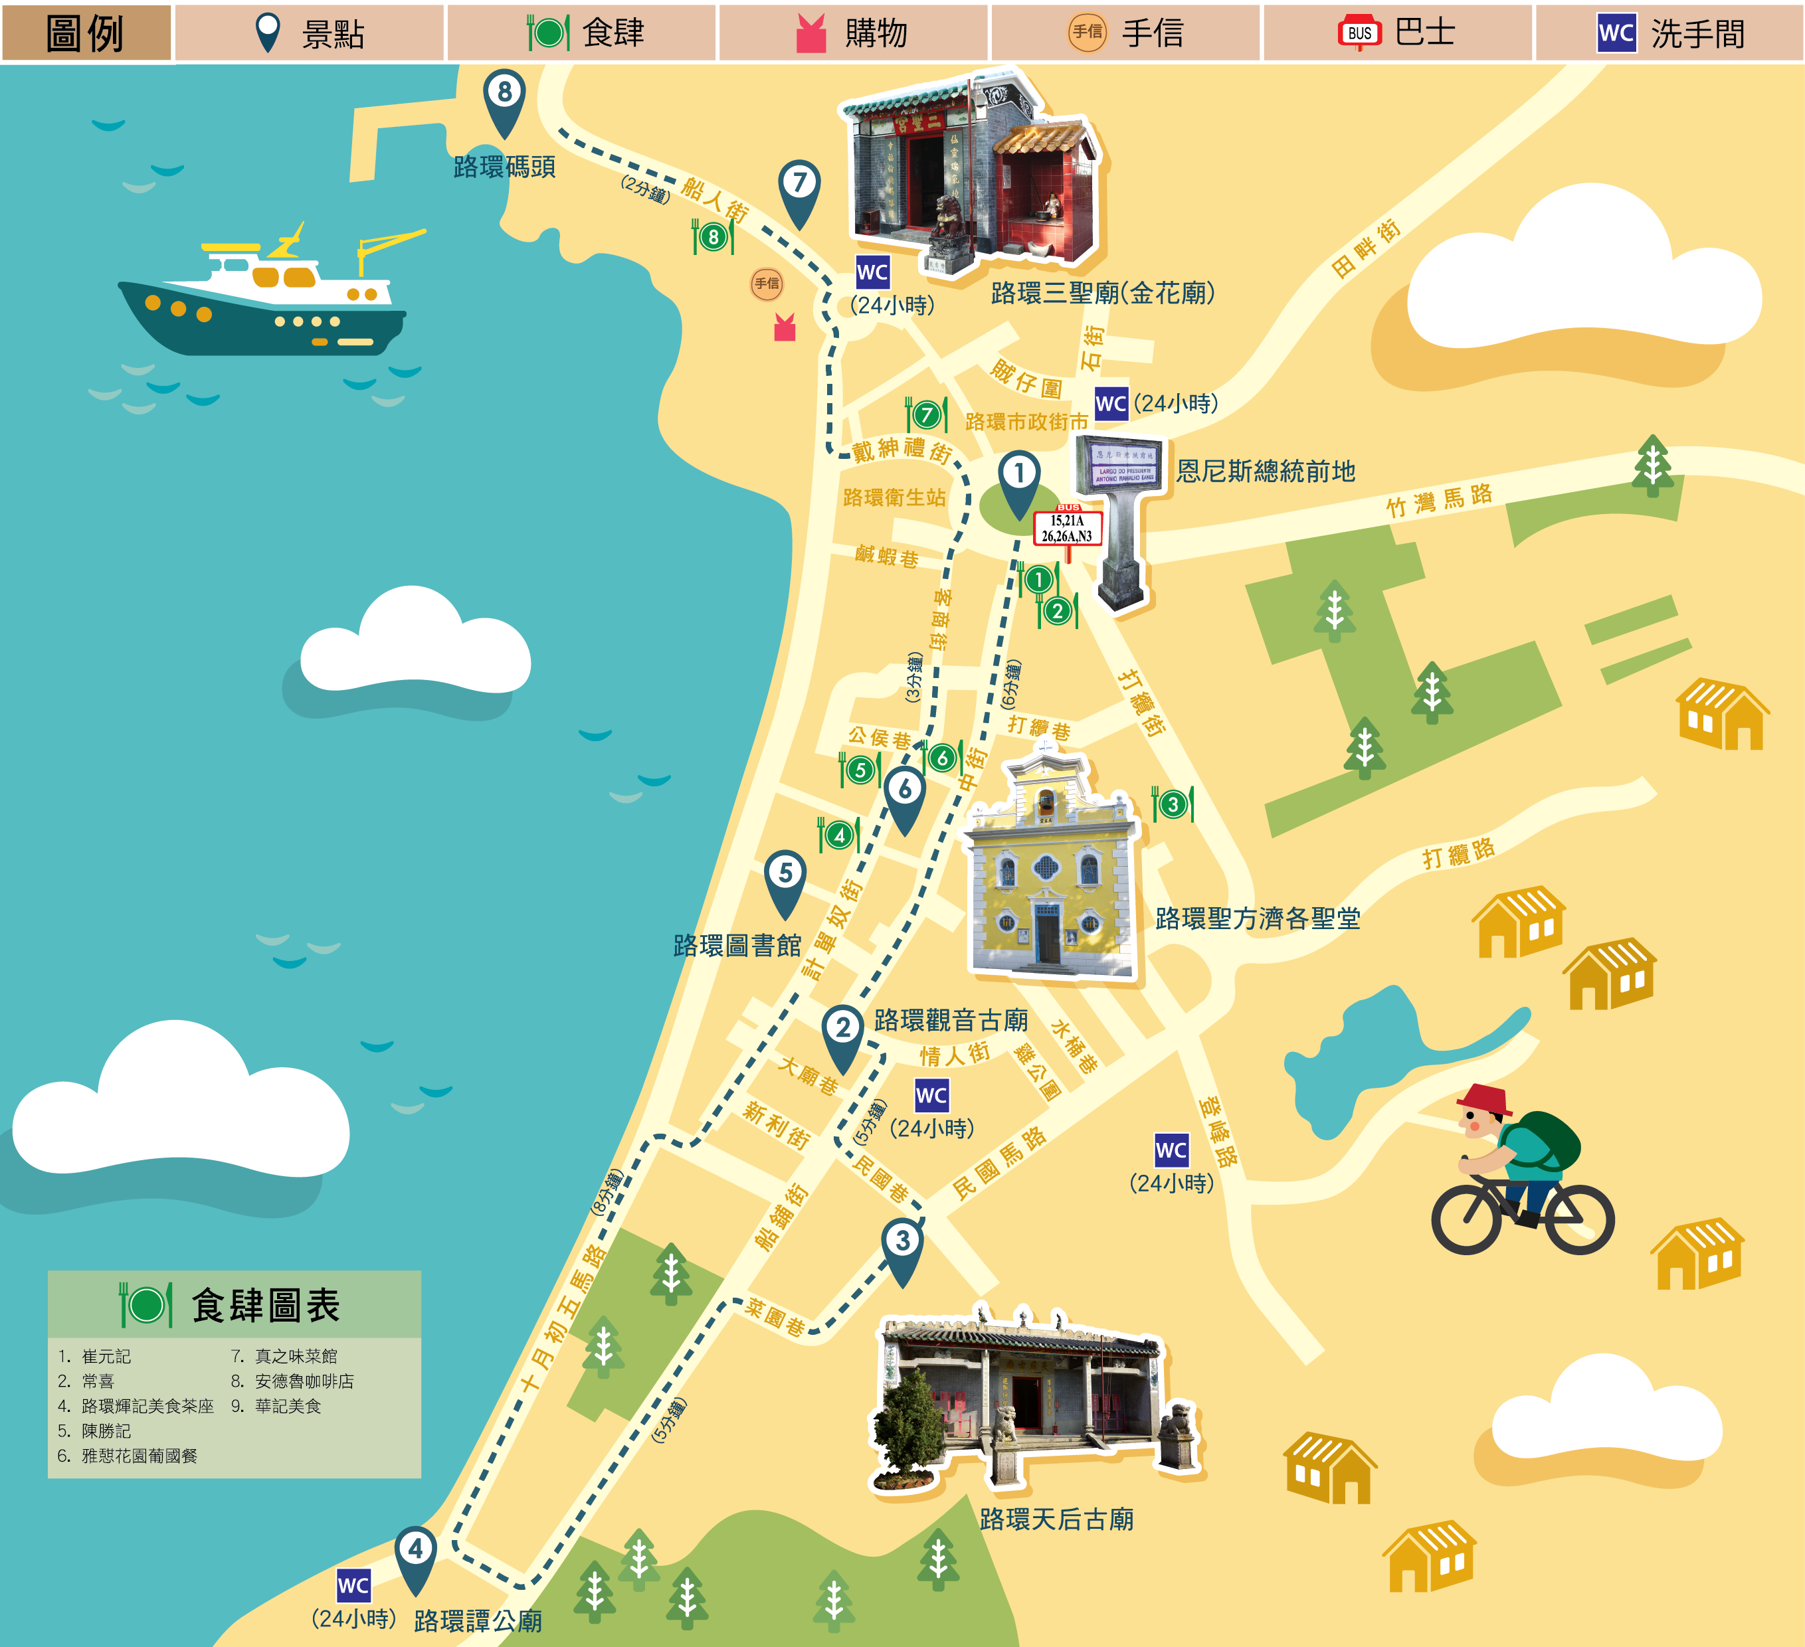The width and height of the screenshot is (1805, 1647).
Task: Click the 路環聖方濟各聖堂 label
Action: (1257, 918)
